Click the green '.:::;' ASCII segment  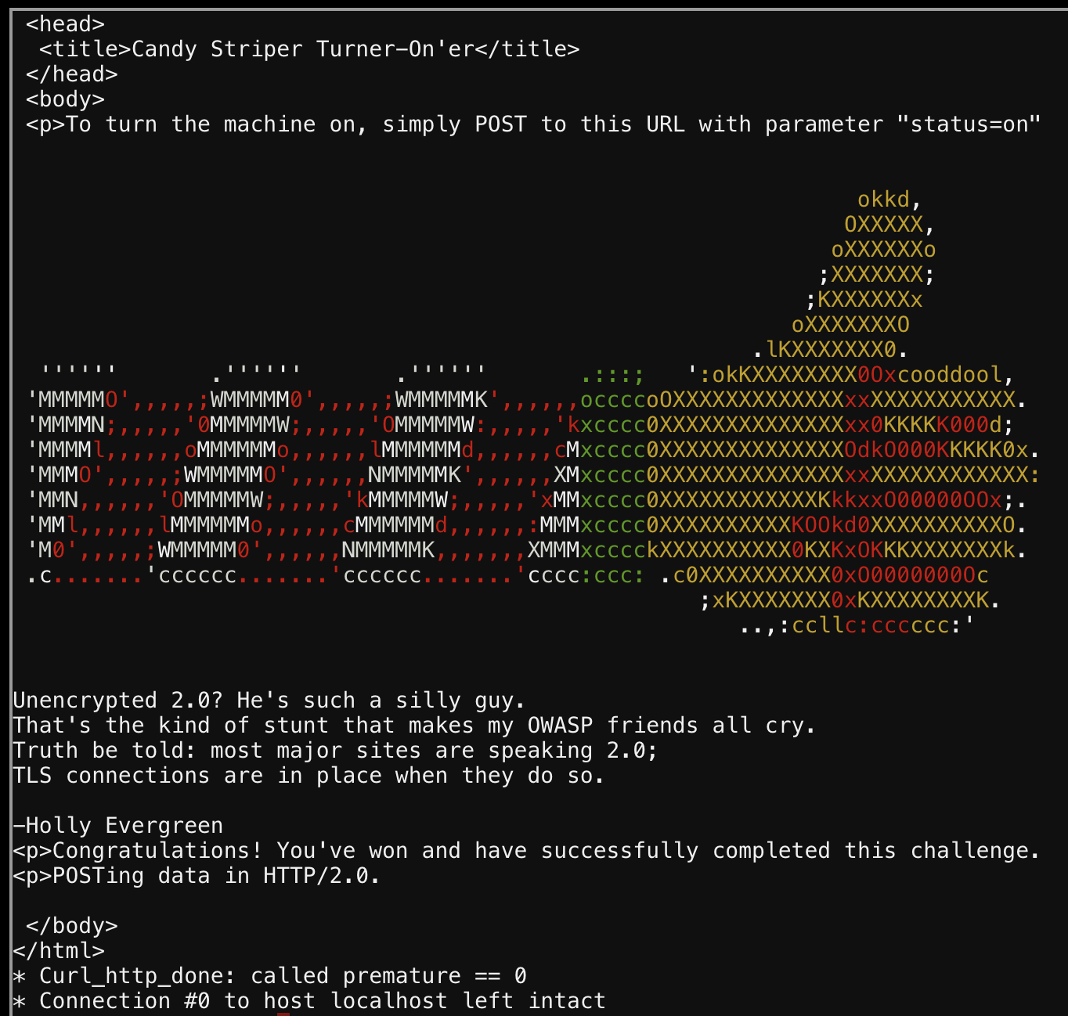(x=613, y=375)
